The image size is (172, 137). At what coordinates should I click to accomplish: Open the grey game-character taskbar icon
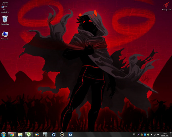[45, 134]
